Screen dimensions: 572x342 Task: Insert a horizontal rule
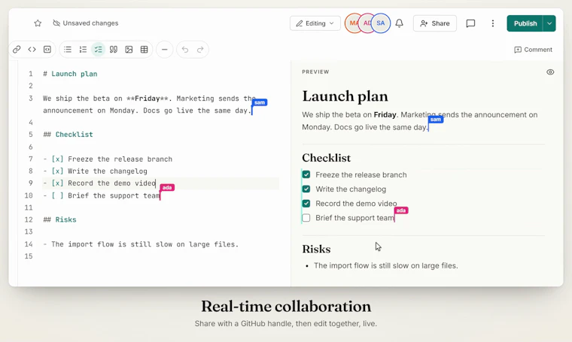click(x=165, y=50)
